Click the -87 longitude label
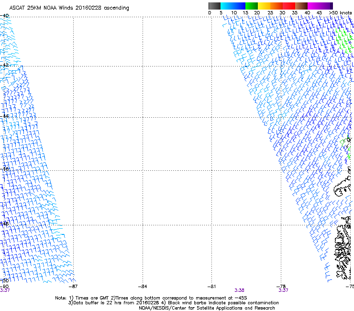Viewport: 354px width, 311px height. coord(73,287)
